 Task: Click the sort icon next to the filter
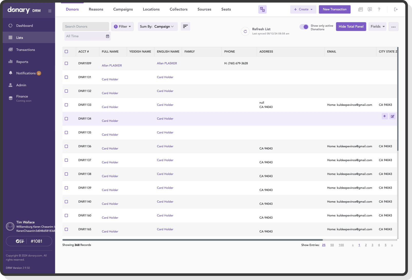[185, 26]
